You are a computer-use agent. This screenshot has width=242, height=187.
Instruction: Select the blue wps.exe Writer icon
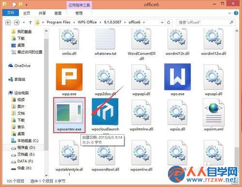coord(178,77)
